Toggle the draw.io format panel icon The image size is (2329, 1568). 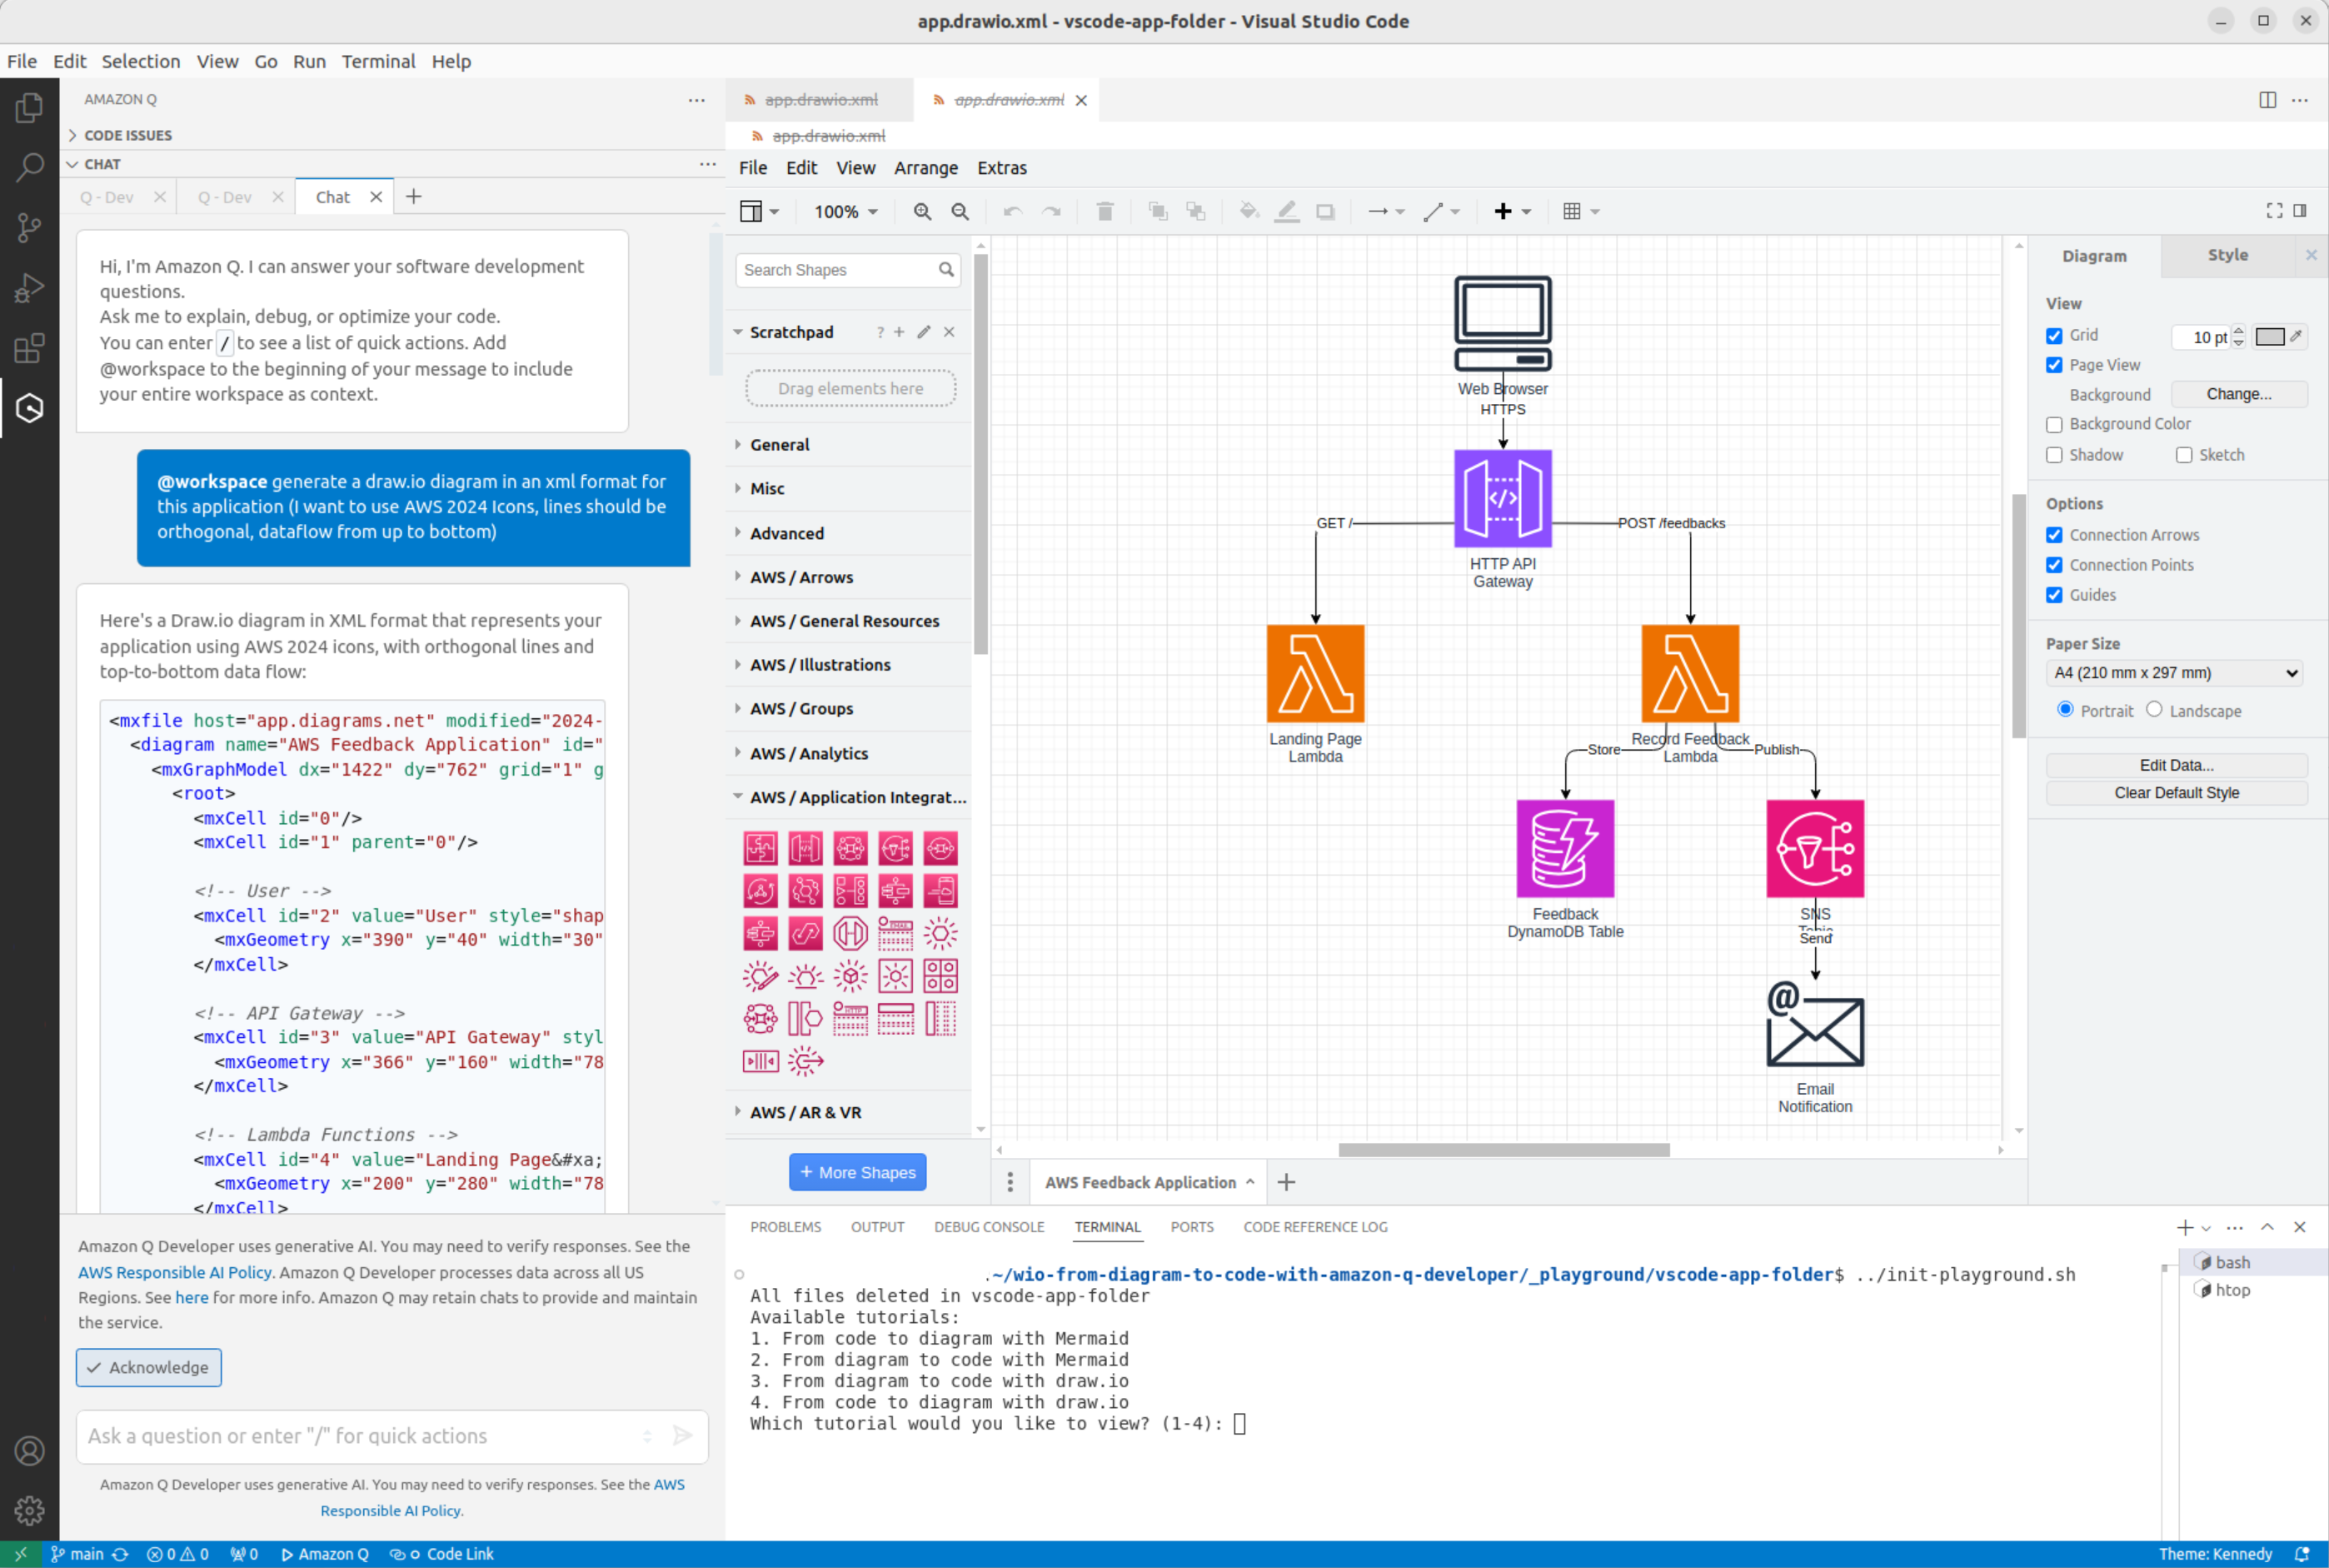click(x=2300, y=210)
